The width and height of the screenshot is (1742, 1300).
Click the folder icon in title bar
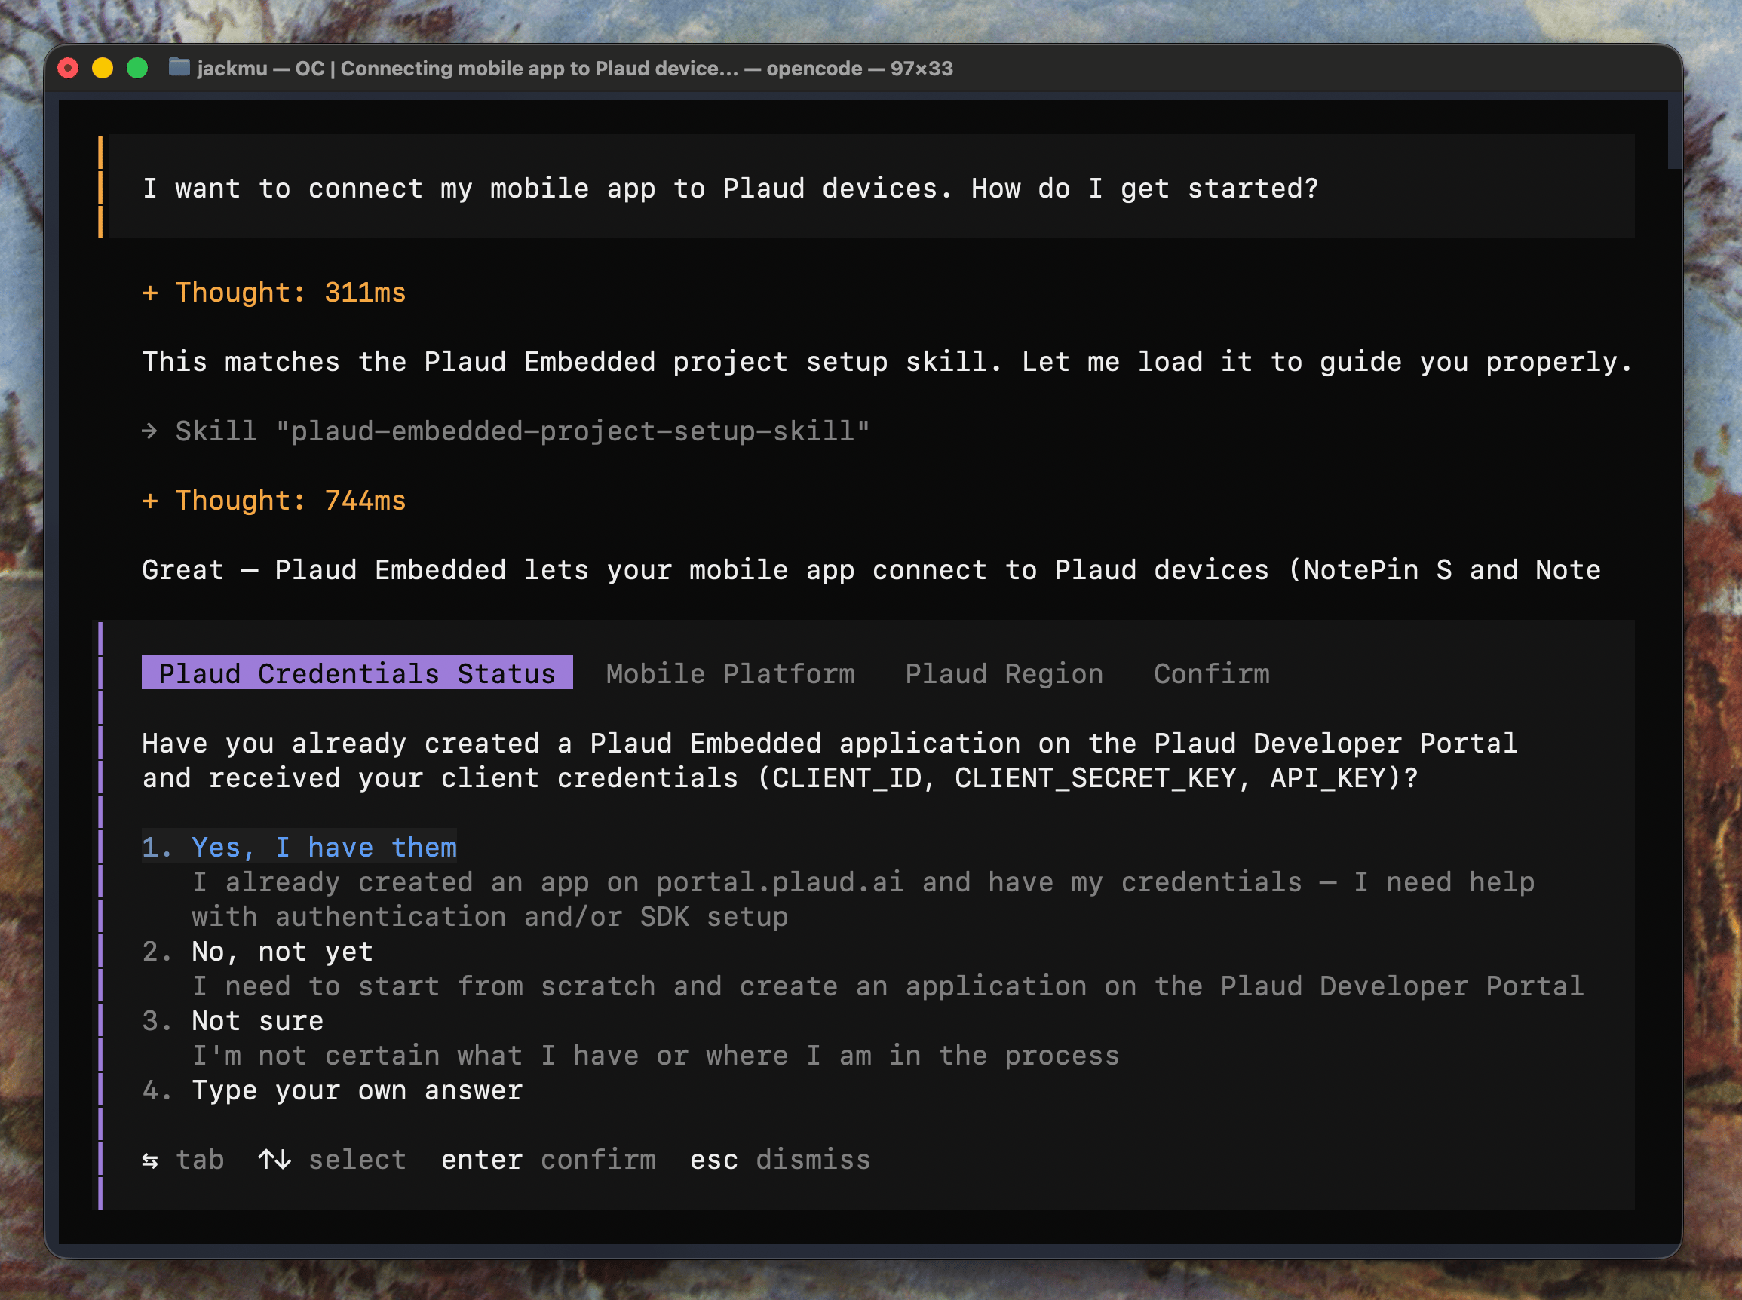click(179, 68)
